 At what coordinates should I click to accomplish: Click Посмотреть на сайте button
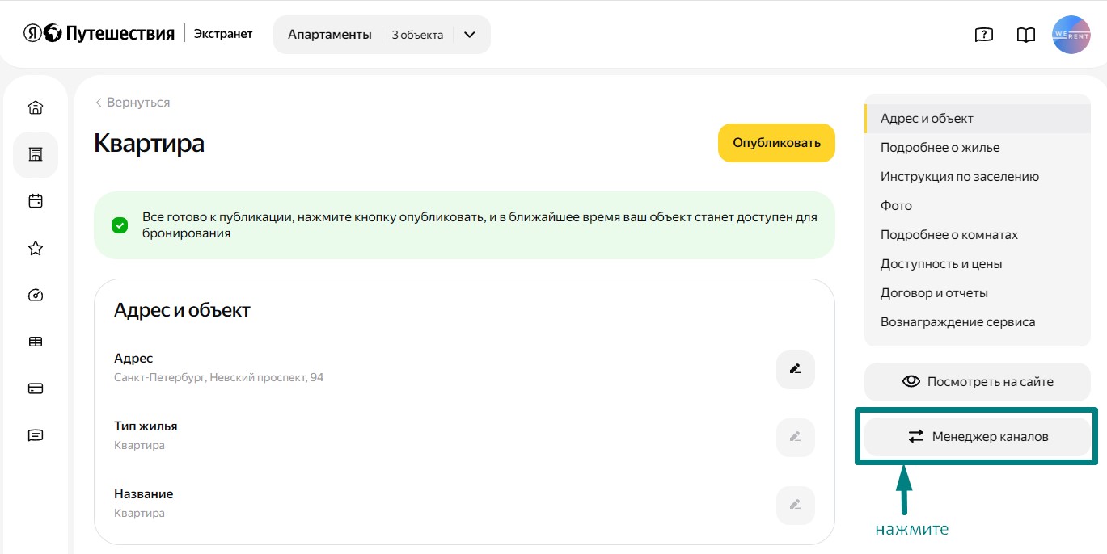point(978,382)
